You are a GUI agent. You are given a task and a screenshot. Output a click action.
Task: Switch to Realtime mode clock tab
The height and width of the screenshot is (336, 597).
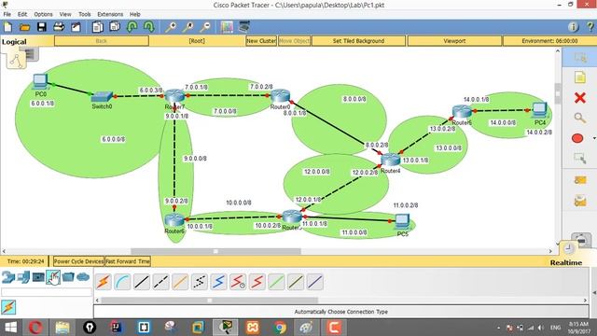(568, 249)
